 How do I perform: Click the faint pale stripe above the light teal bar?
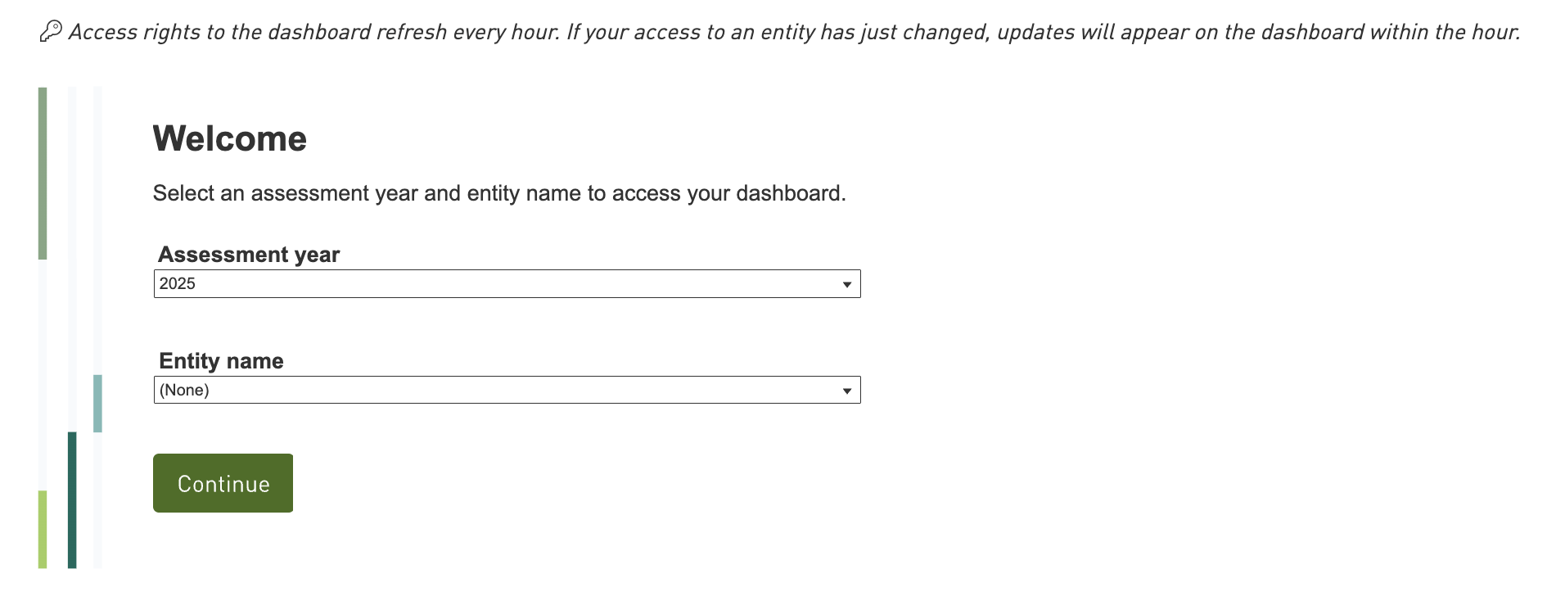97,229
